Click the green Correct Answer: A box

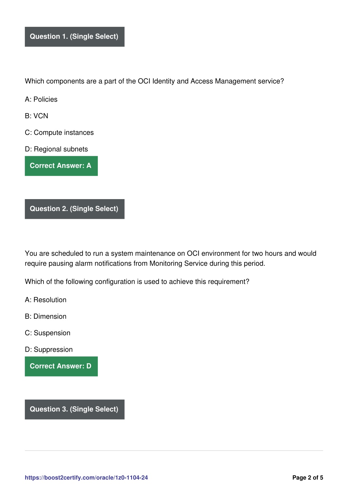point(61,166)
